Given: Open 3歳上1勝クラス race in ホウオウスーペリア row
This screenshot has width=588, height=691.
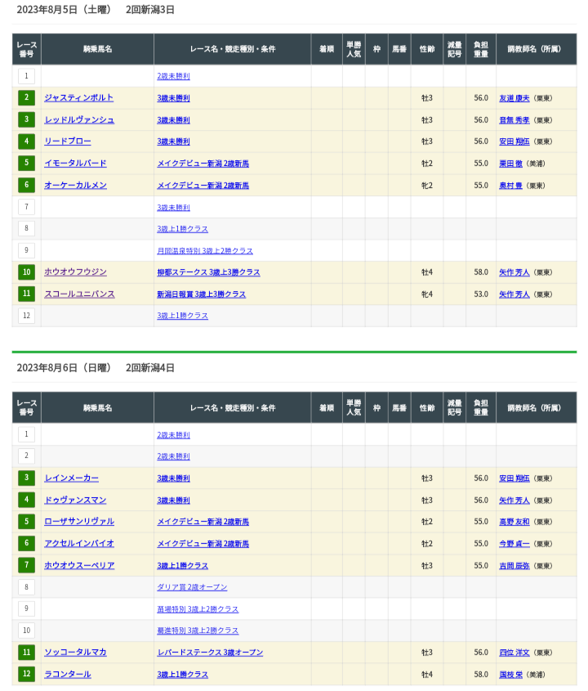Looking at the screenshot, I should [183, 565].
